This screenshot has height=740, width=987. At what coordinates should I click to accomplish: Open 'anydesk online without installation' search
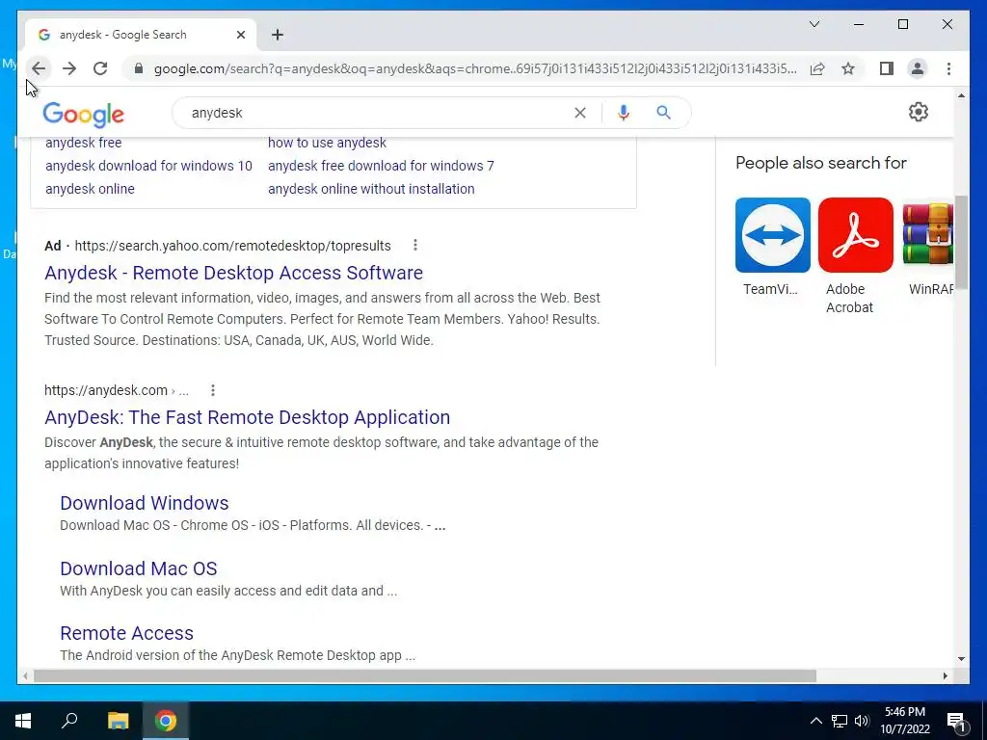[371, 189]
